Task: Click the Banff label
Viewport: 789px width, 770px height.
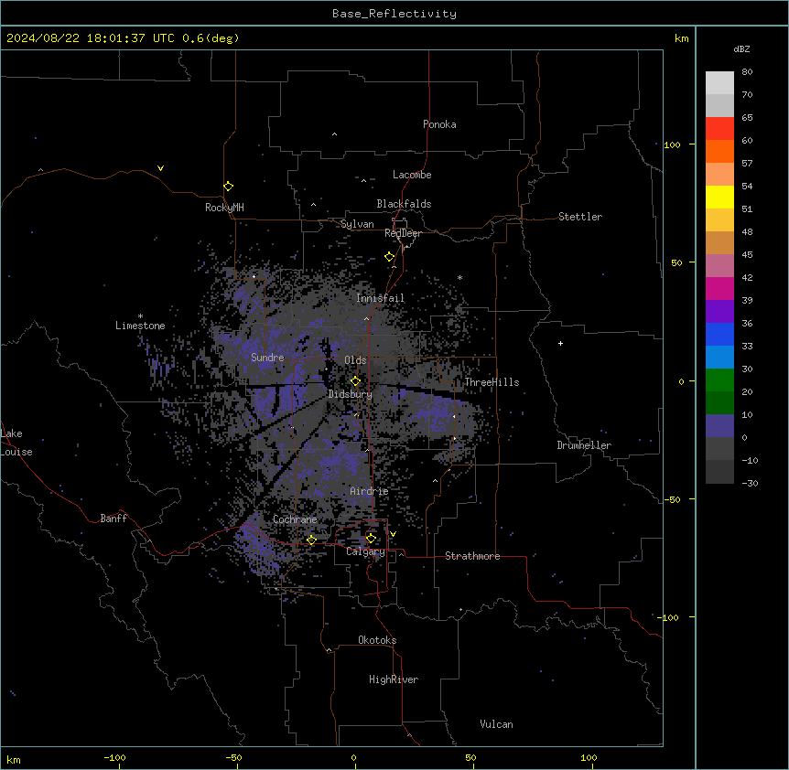Action: 113,519
